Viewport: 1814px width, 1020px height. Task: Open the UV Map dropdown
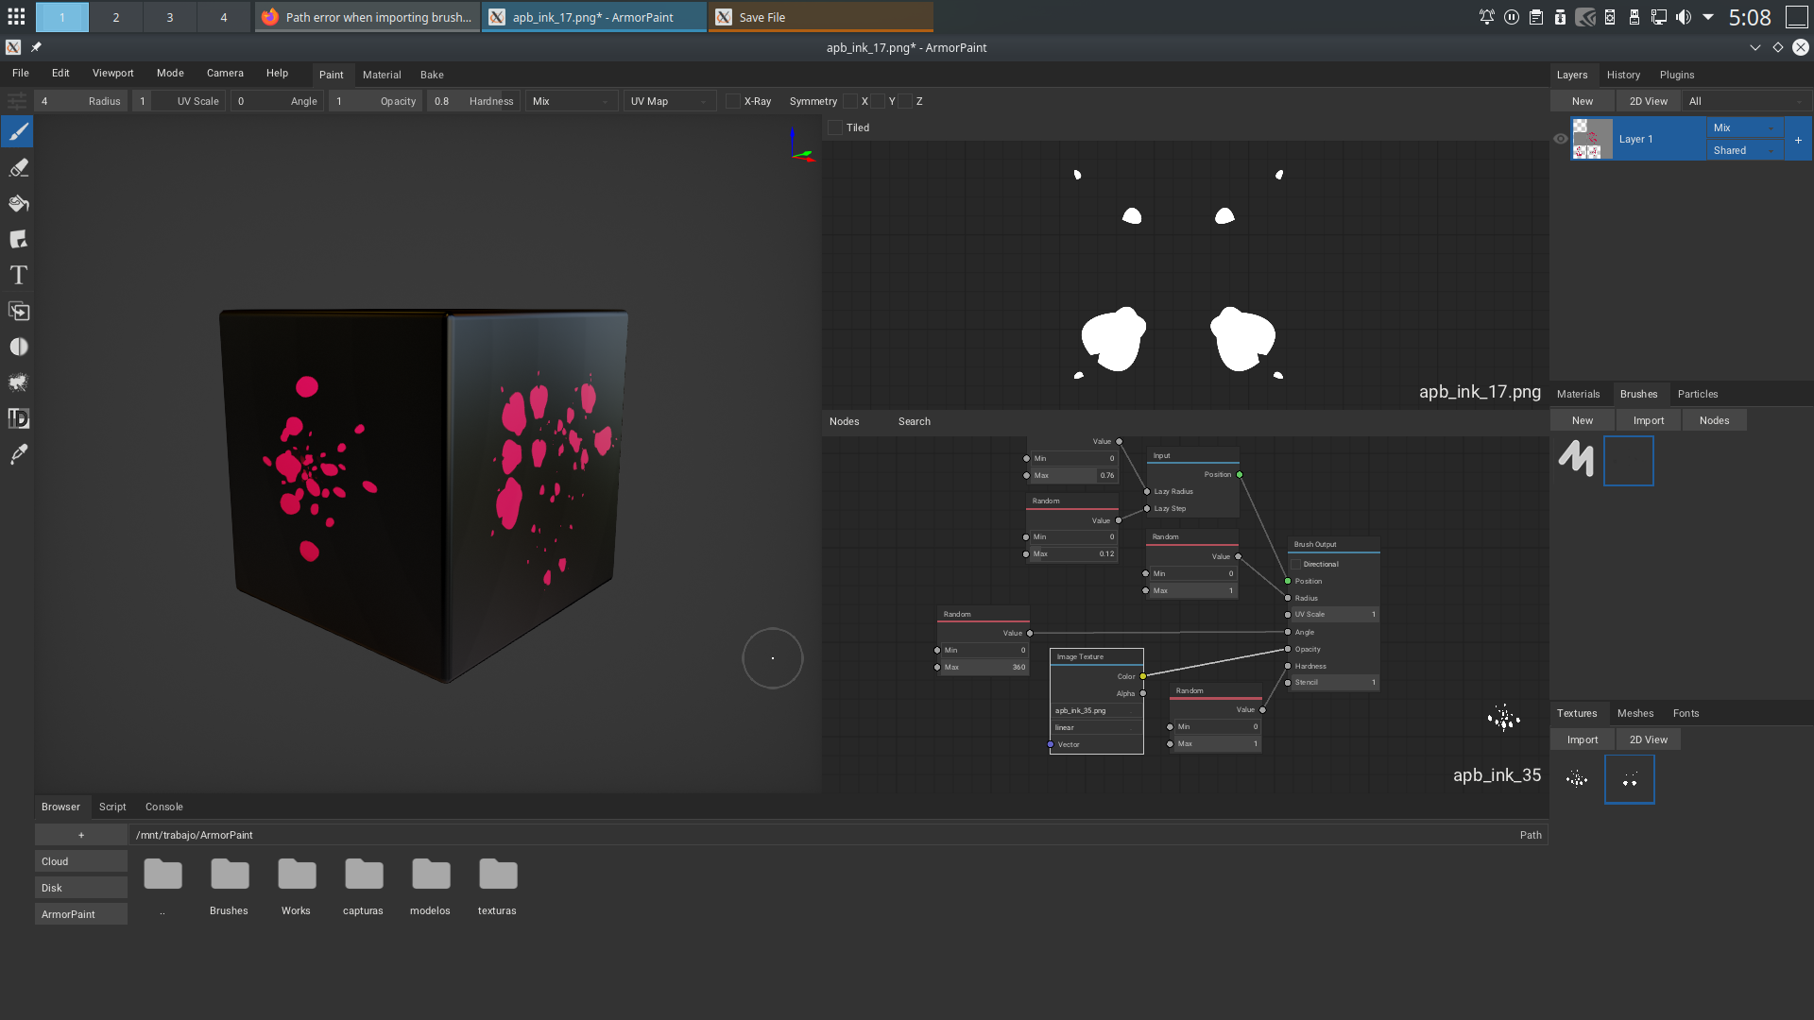pos(670,101)
